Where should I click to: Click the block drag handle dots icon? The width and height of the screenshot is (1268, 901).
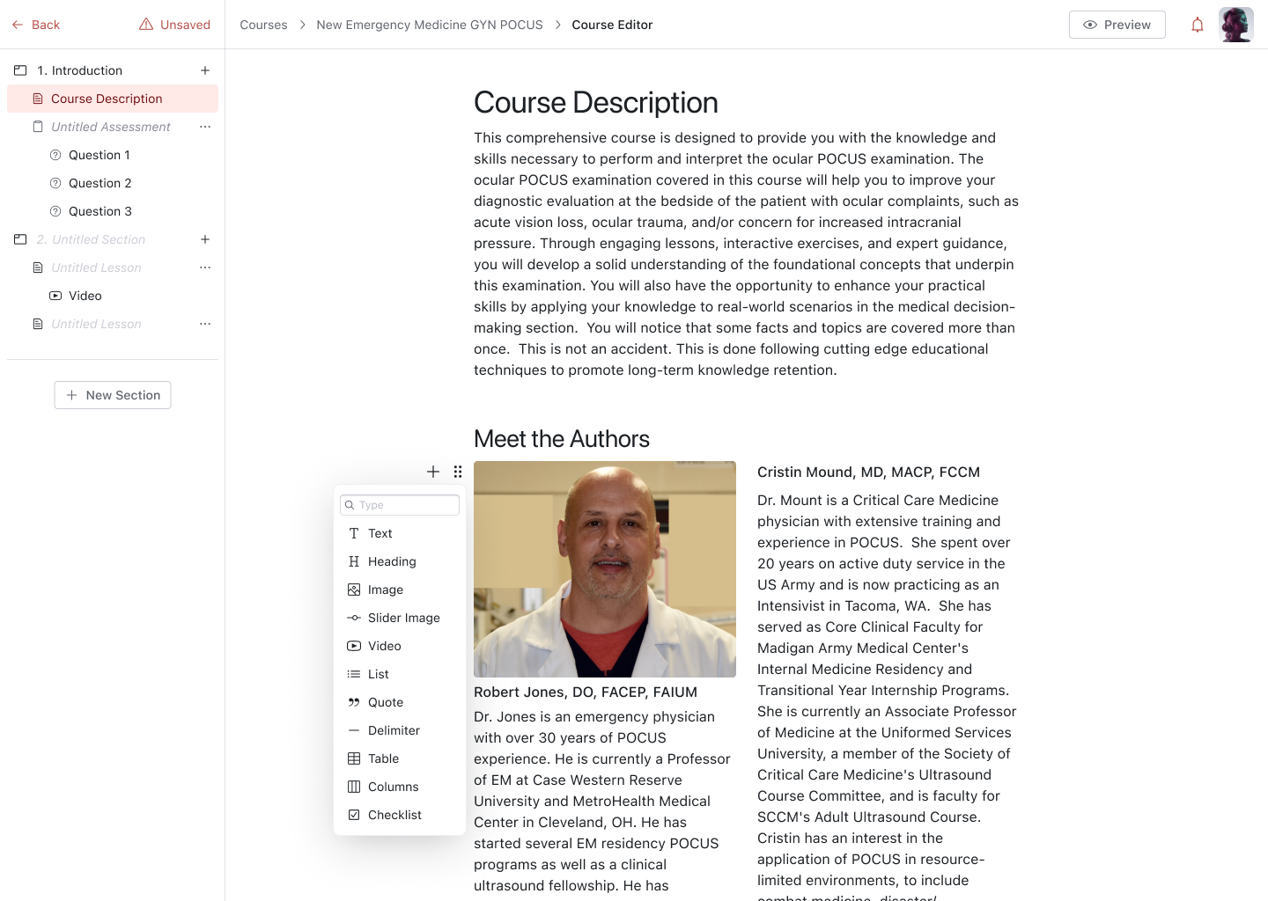458,472
